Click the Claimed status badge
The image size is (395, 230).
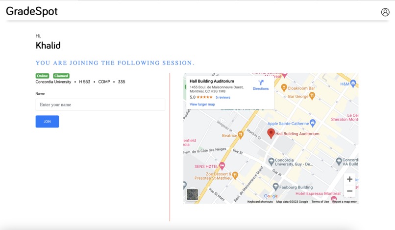(x=61, y=76)
